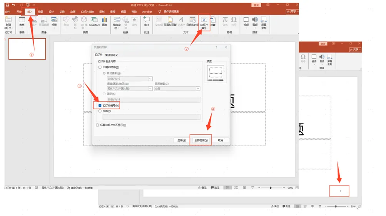Expand the 视频 dropdown in right background window
The width and height of the screenshot is (386, 216).
(x=314, y=64)
